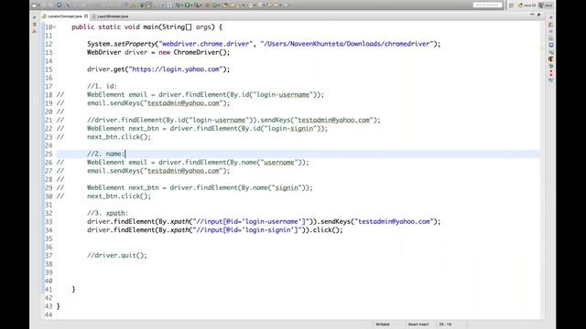Viewport: 586px width, 329px height.
Task: Open External Tools dropdown arrow
Action: 201,5
